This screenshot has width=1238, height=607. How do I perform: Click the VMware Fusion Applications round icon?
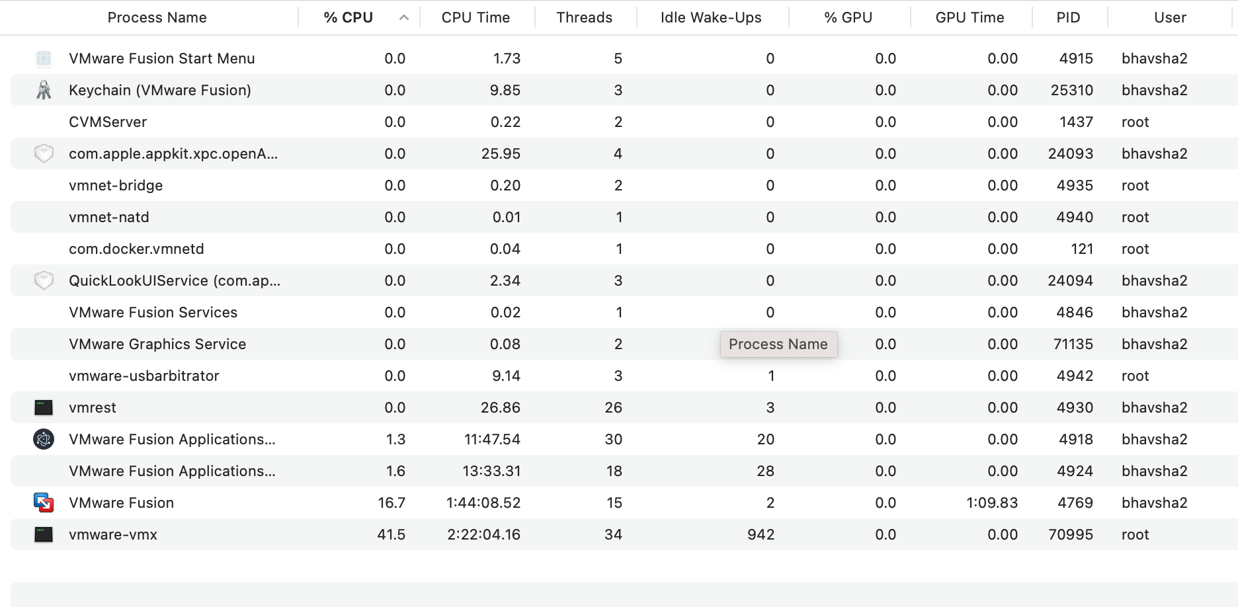(x=44, y=439)
